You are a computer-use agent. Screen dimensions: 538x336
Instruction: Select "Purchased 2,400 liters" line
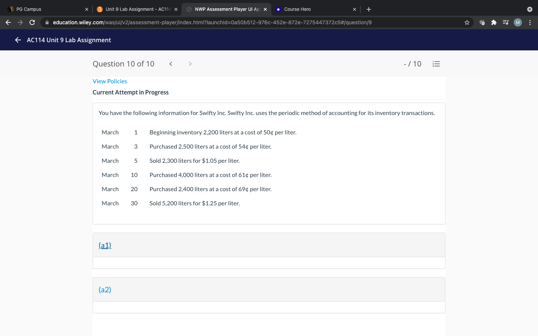pyautogui.click(x=210, y=189)
